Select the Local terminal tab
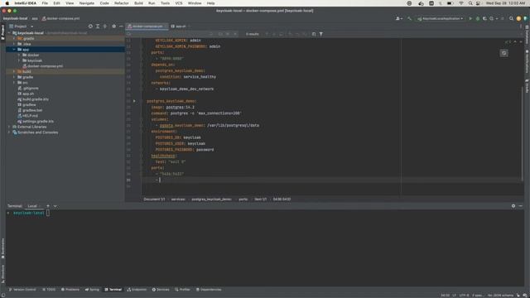The height and width of the screenshot is (298, 530). [x=32, y=206]
